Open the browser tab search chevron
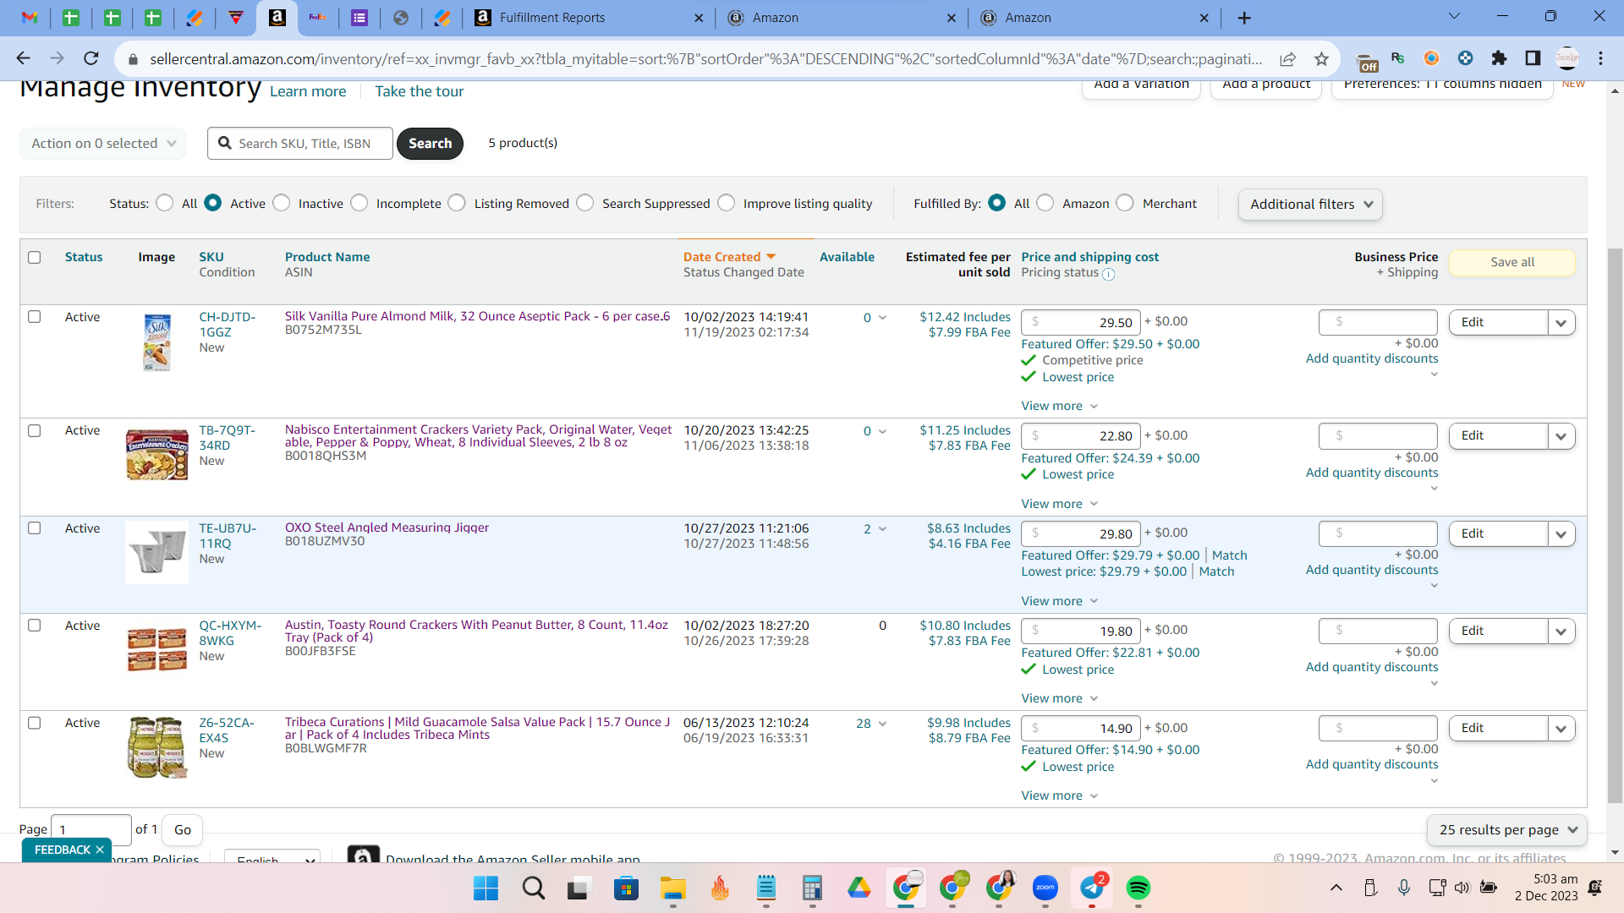 point(1454,16)
